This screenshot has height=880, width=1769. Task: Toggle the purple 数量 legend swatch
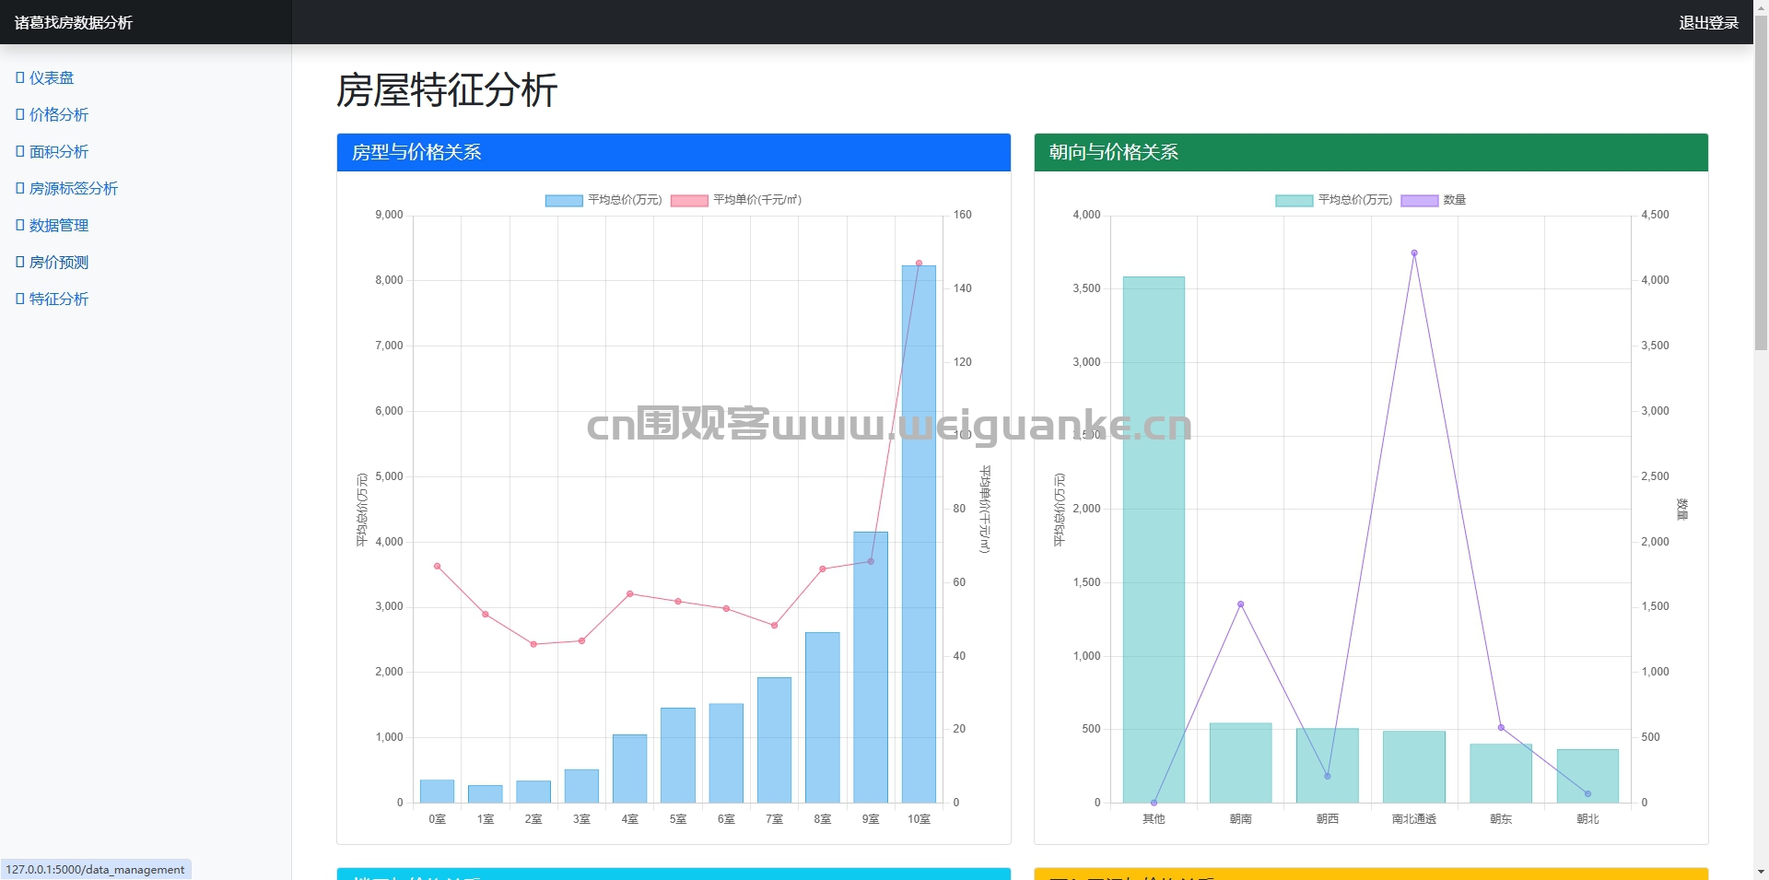(x=1419, y=200)
